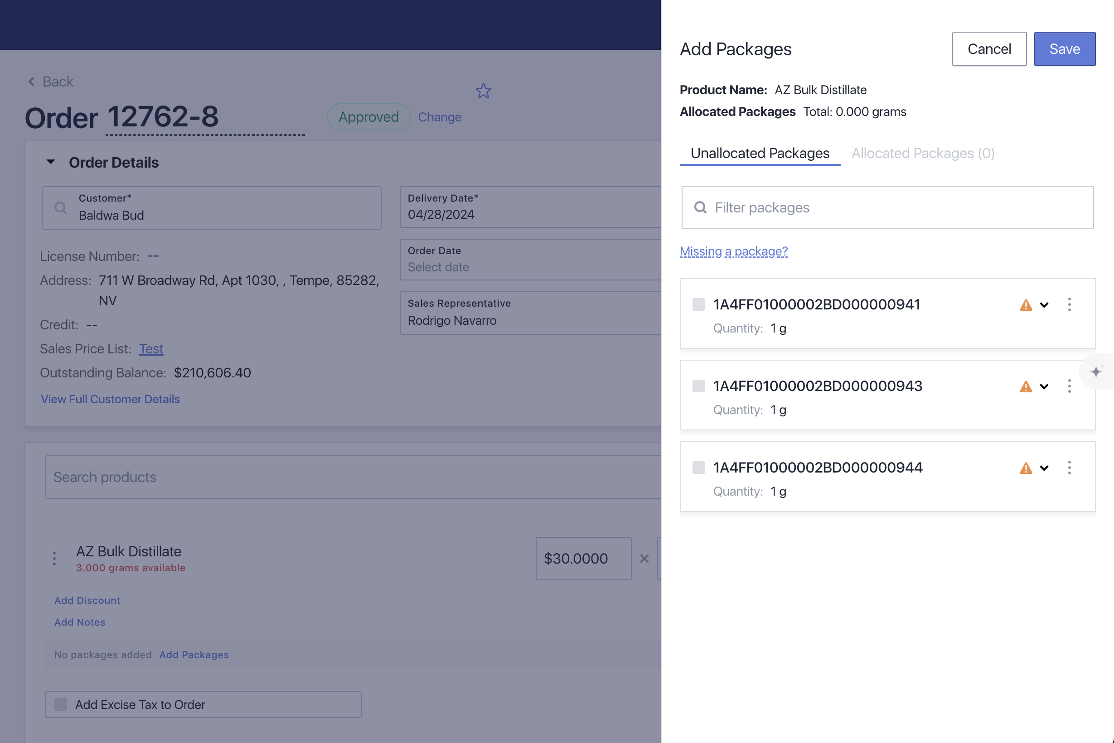Enable Add Excise Tax to Order checkbox
The image size is (1114, 743).
(61, 704)
